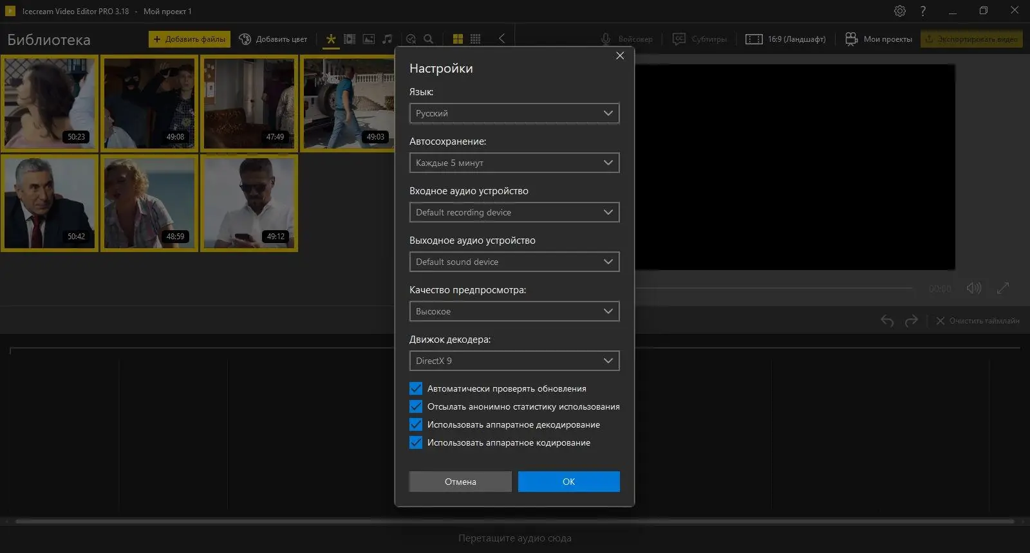Click the library search magnifier icon
Screen dimensions: 1030x553
(429, 39)
